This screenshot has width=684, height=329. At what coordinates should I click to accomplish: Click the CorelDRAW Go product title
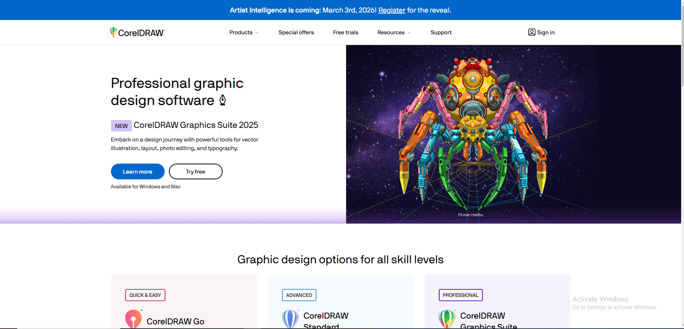(x=175, y=321)
